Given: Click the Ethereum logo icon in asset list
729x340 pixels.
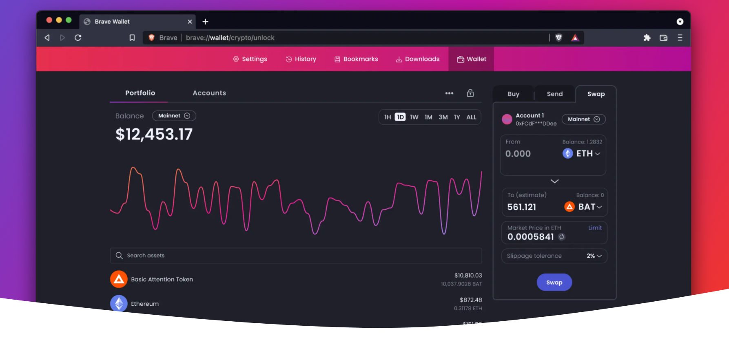Looking at the screenshot, I should click(119, 304).
